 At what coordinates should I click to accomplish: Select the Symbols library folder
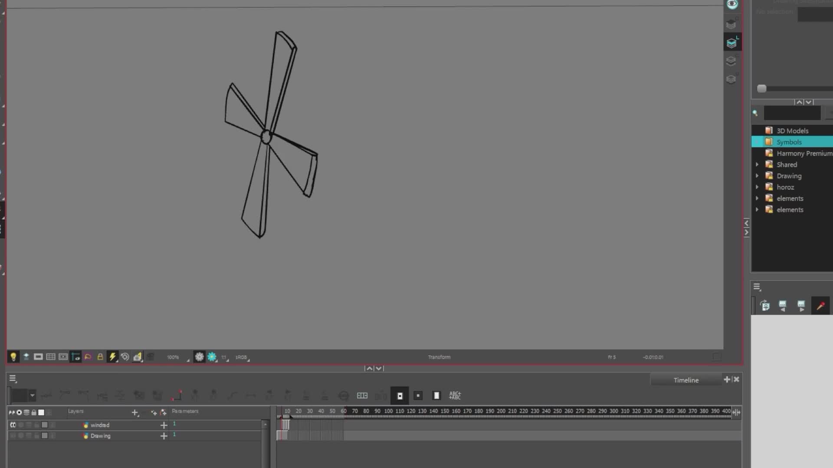(789, 142)
